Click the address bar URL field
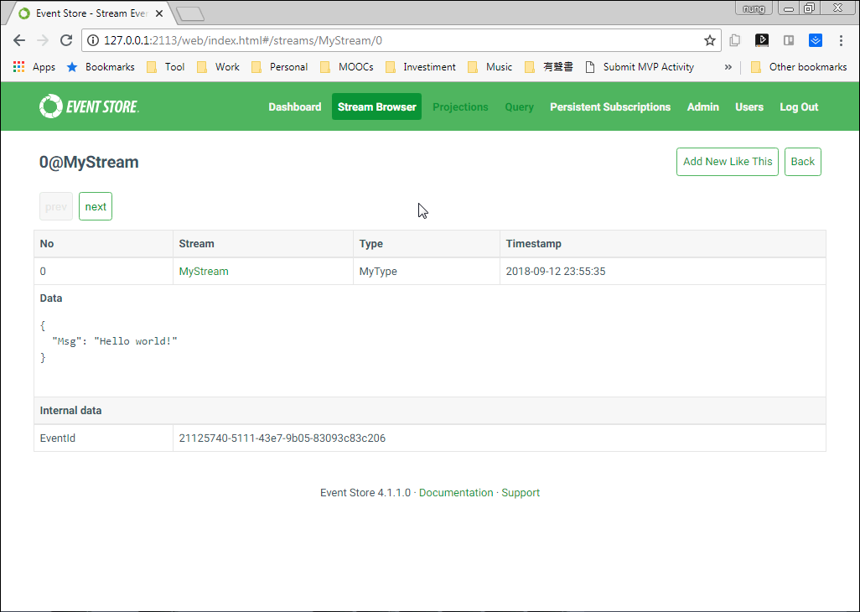 pyautogui.click(x=401, y=40)
